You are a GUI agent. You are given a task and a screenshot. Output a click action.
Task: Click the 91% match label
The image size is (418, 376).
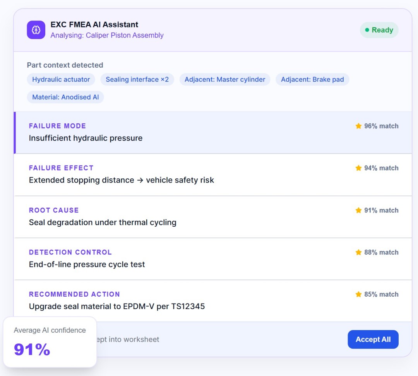(x=381, y=210)
